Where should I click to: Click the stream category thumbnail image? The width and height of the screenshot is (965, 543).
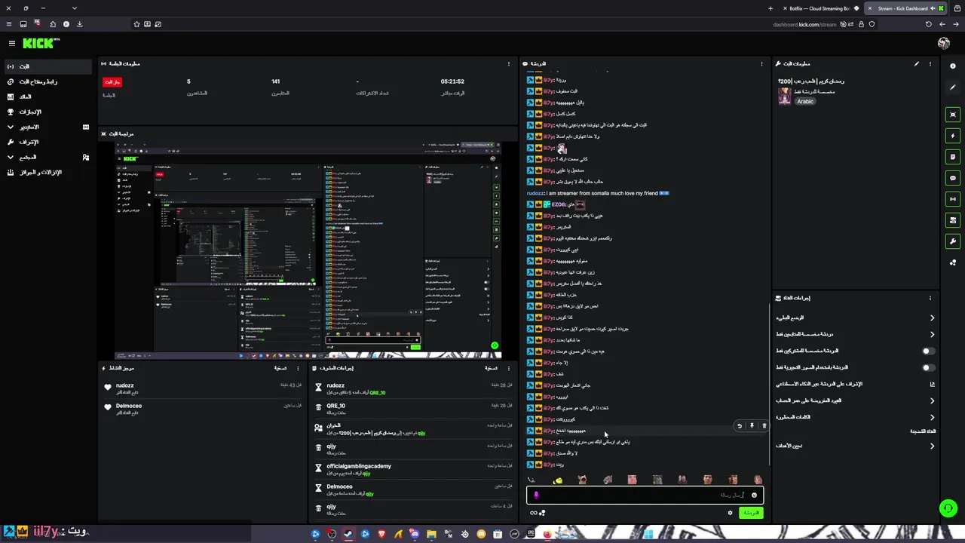[x=784, y=96]
